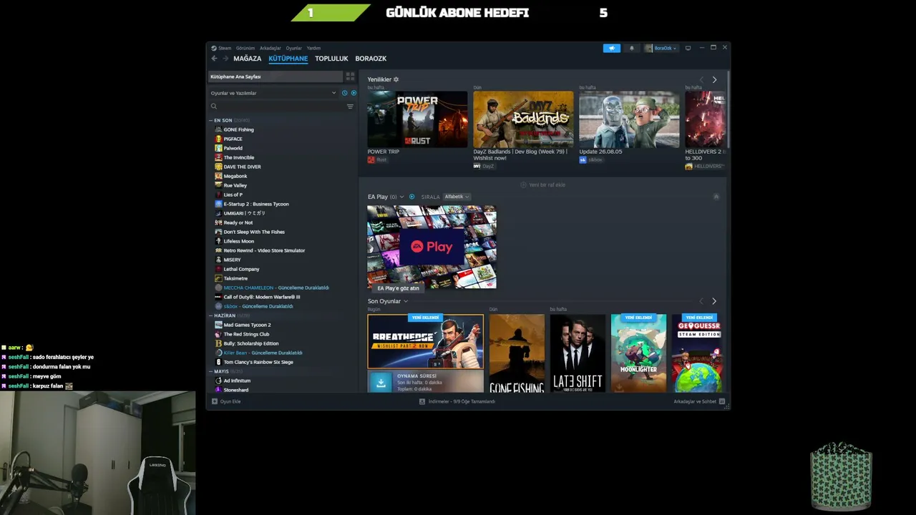Collapse the MAYIS category
The height and width of the screenshot is (515, 916).
pos(211,371)
